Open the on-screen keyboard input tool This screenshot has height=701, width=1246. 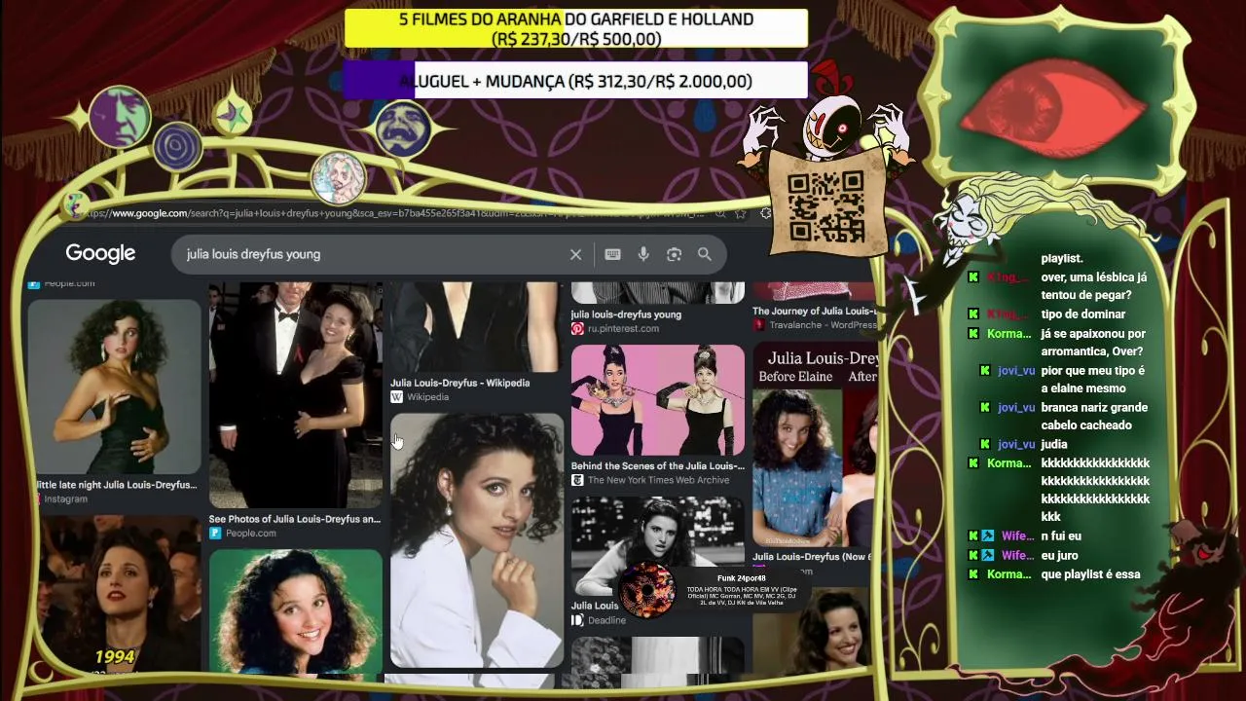point(612,254)
